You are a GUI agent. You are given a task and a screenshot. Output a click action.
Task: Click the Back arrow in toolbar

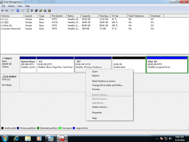coord(2,11)
